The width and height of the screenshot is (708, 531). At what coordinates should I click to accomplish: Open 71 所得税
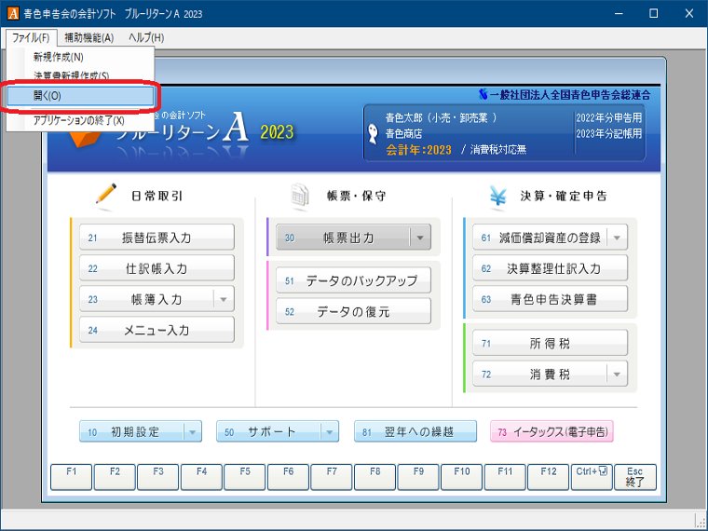(550, 343)
